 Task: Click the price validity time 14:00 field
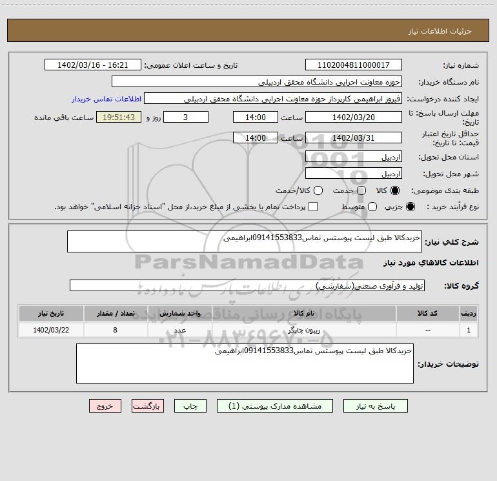(x=256, y=138)
